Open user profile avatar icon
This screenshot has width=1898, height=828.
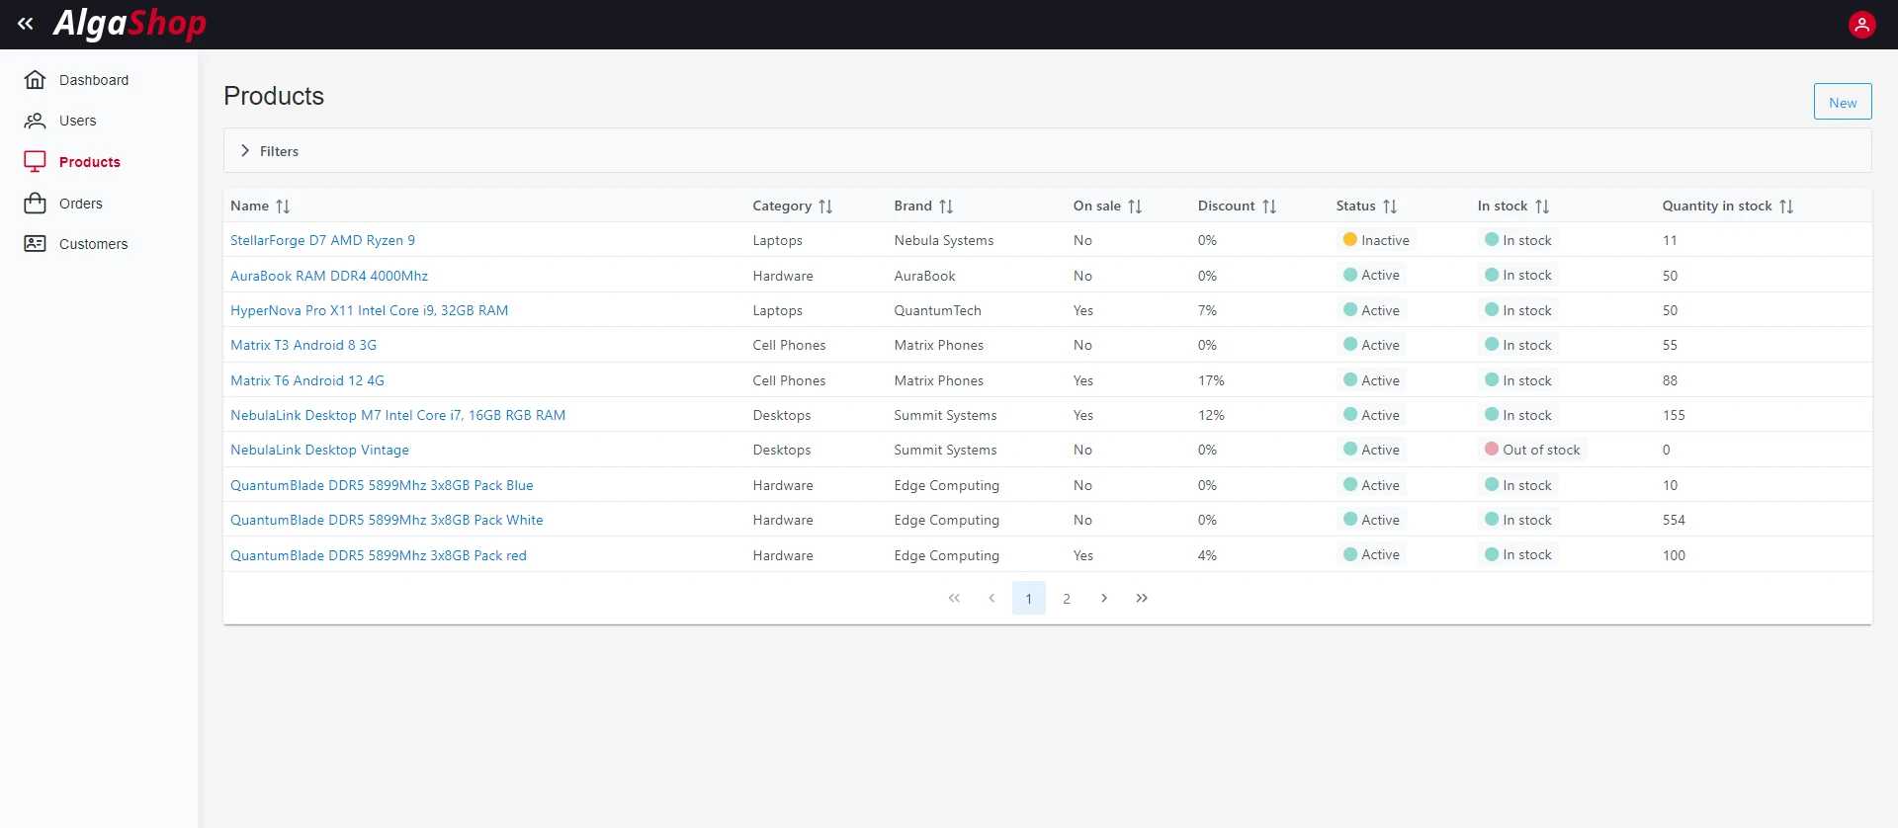pyautogui.click(x=1861, y=25)
